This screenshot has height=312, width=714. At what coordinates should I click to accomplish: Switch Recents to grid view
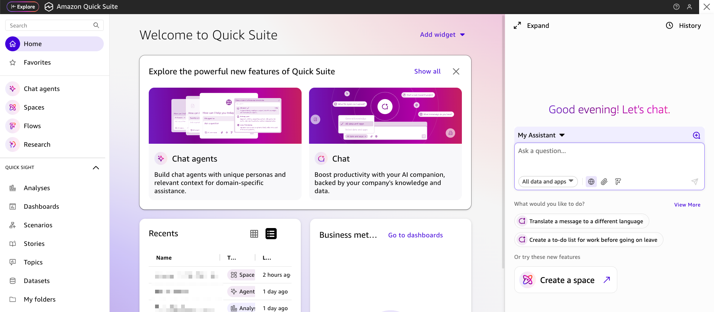pos(254,234)
